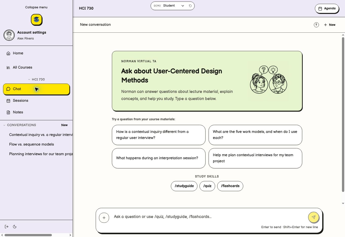Viewport: 345px width, 237px height.
Task: Click the scroll-down arrow of the chat scrollbar
Action: click(x=343, y=203)
